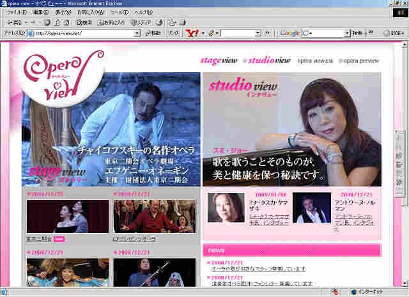409x297 pixels.
Task: Click the stage view Eugene Onegin banner
Action: click(111, 129)
